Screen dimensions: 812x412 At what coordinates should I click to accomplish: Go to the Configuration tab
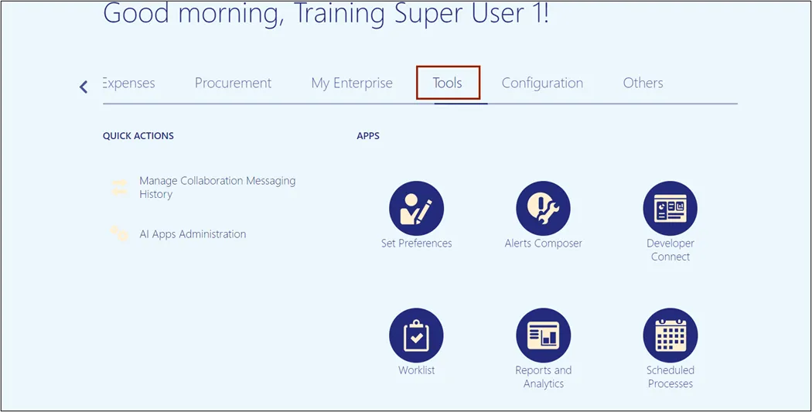(542, 83)
